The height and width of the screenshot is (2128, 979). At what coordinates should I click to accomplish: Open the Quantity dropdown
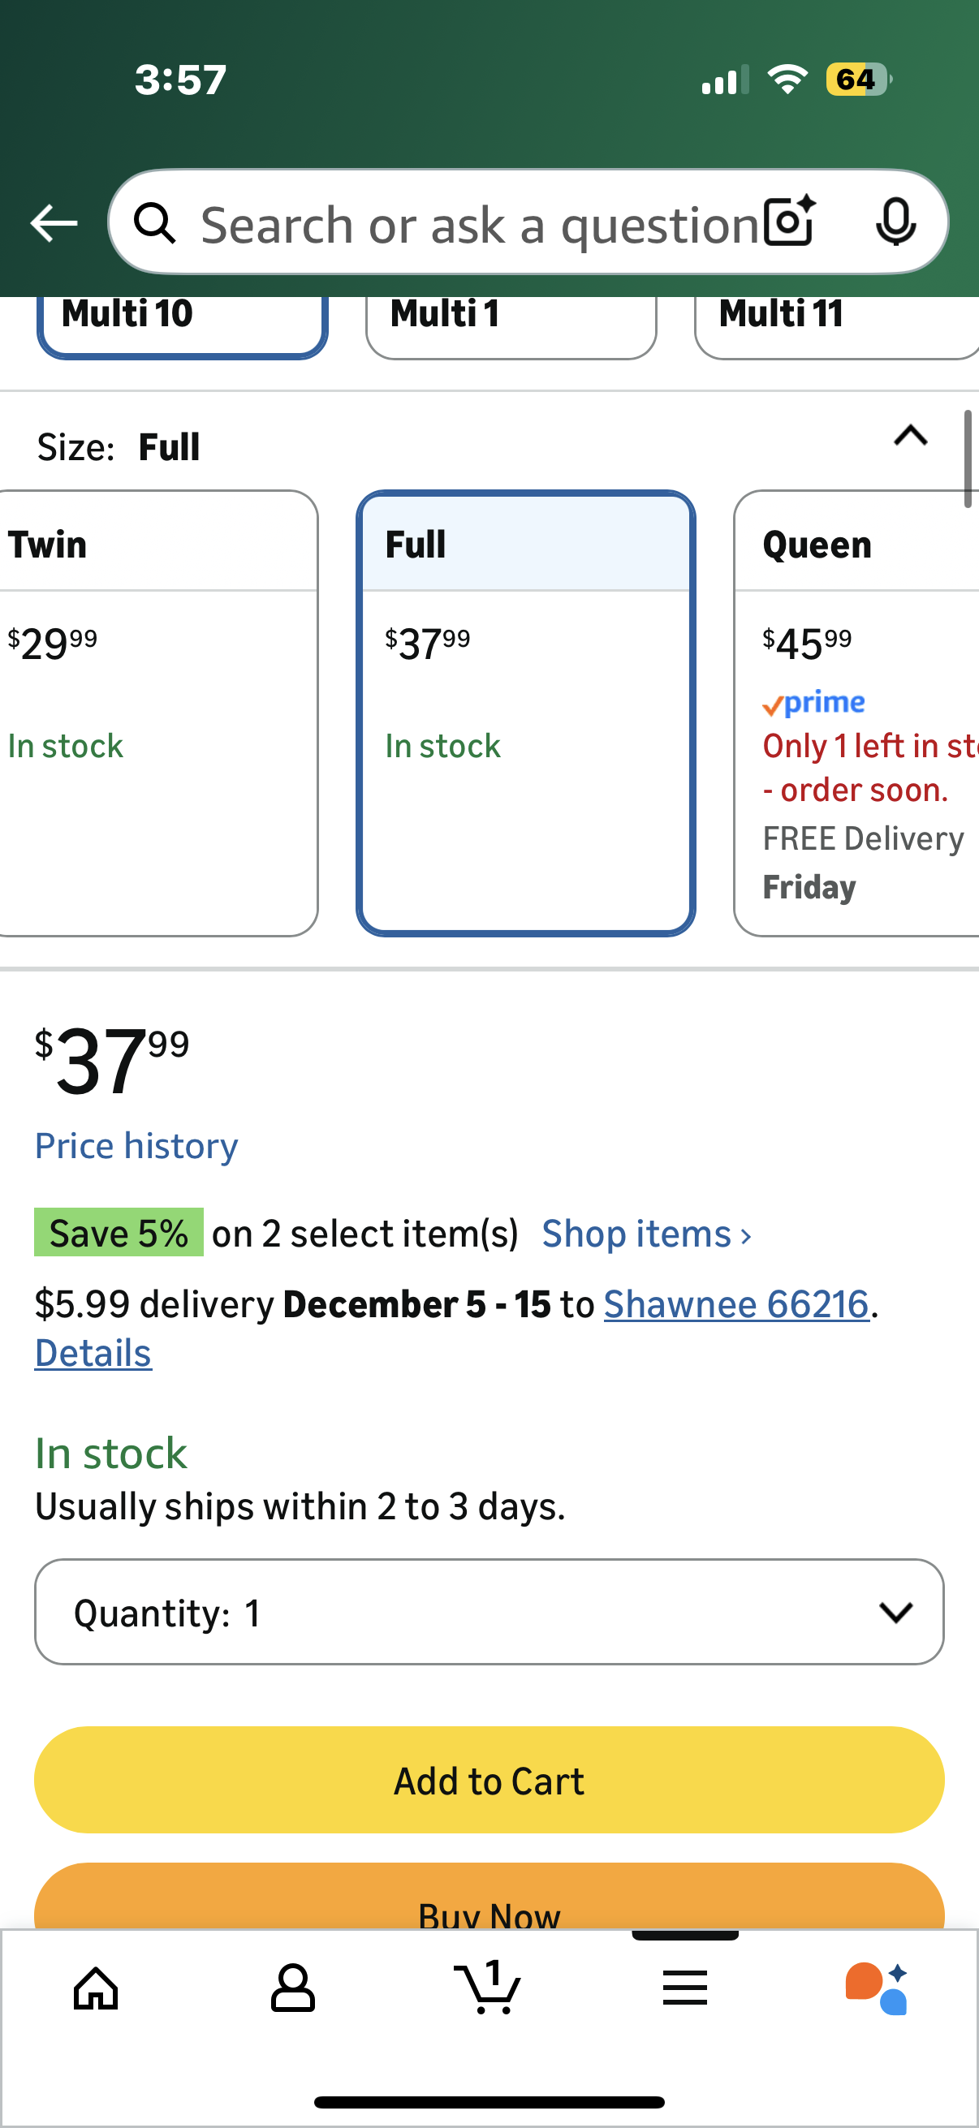pos(489,1612)
